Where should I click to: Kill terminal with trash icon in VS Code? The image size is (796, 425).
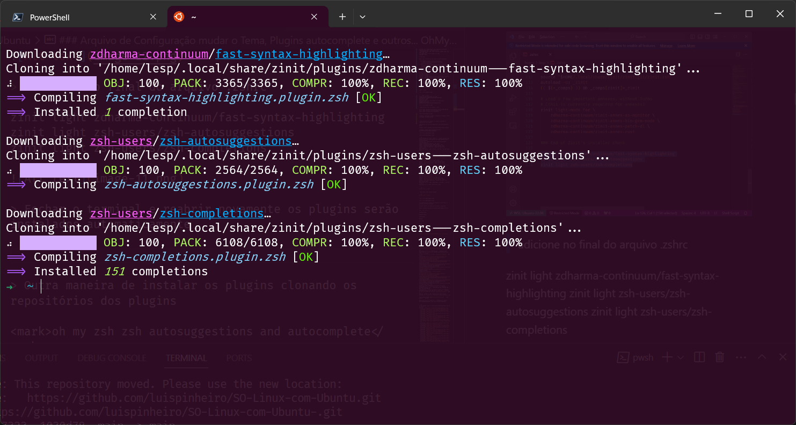pos(720,357)
